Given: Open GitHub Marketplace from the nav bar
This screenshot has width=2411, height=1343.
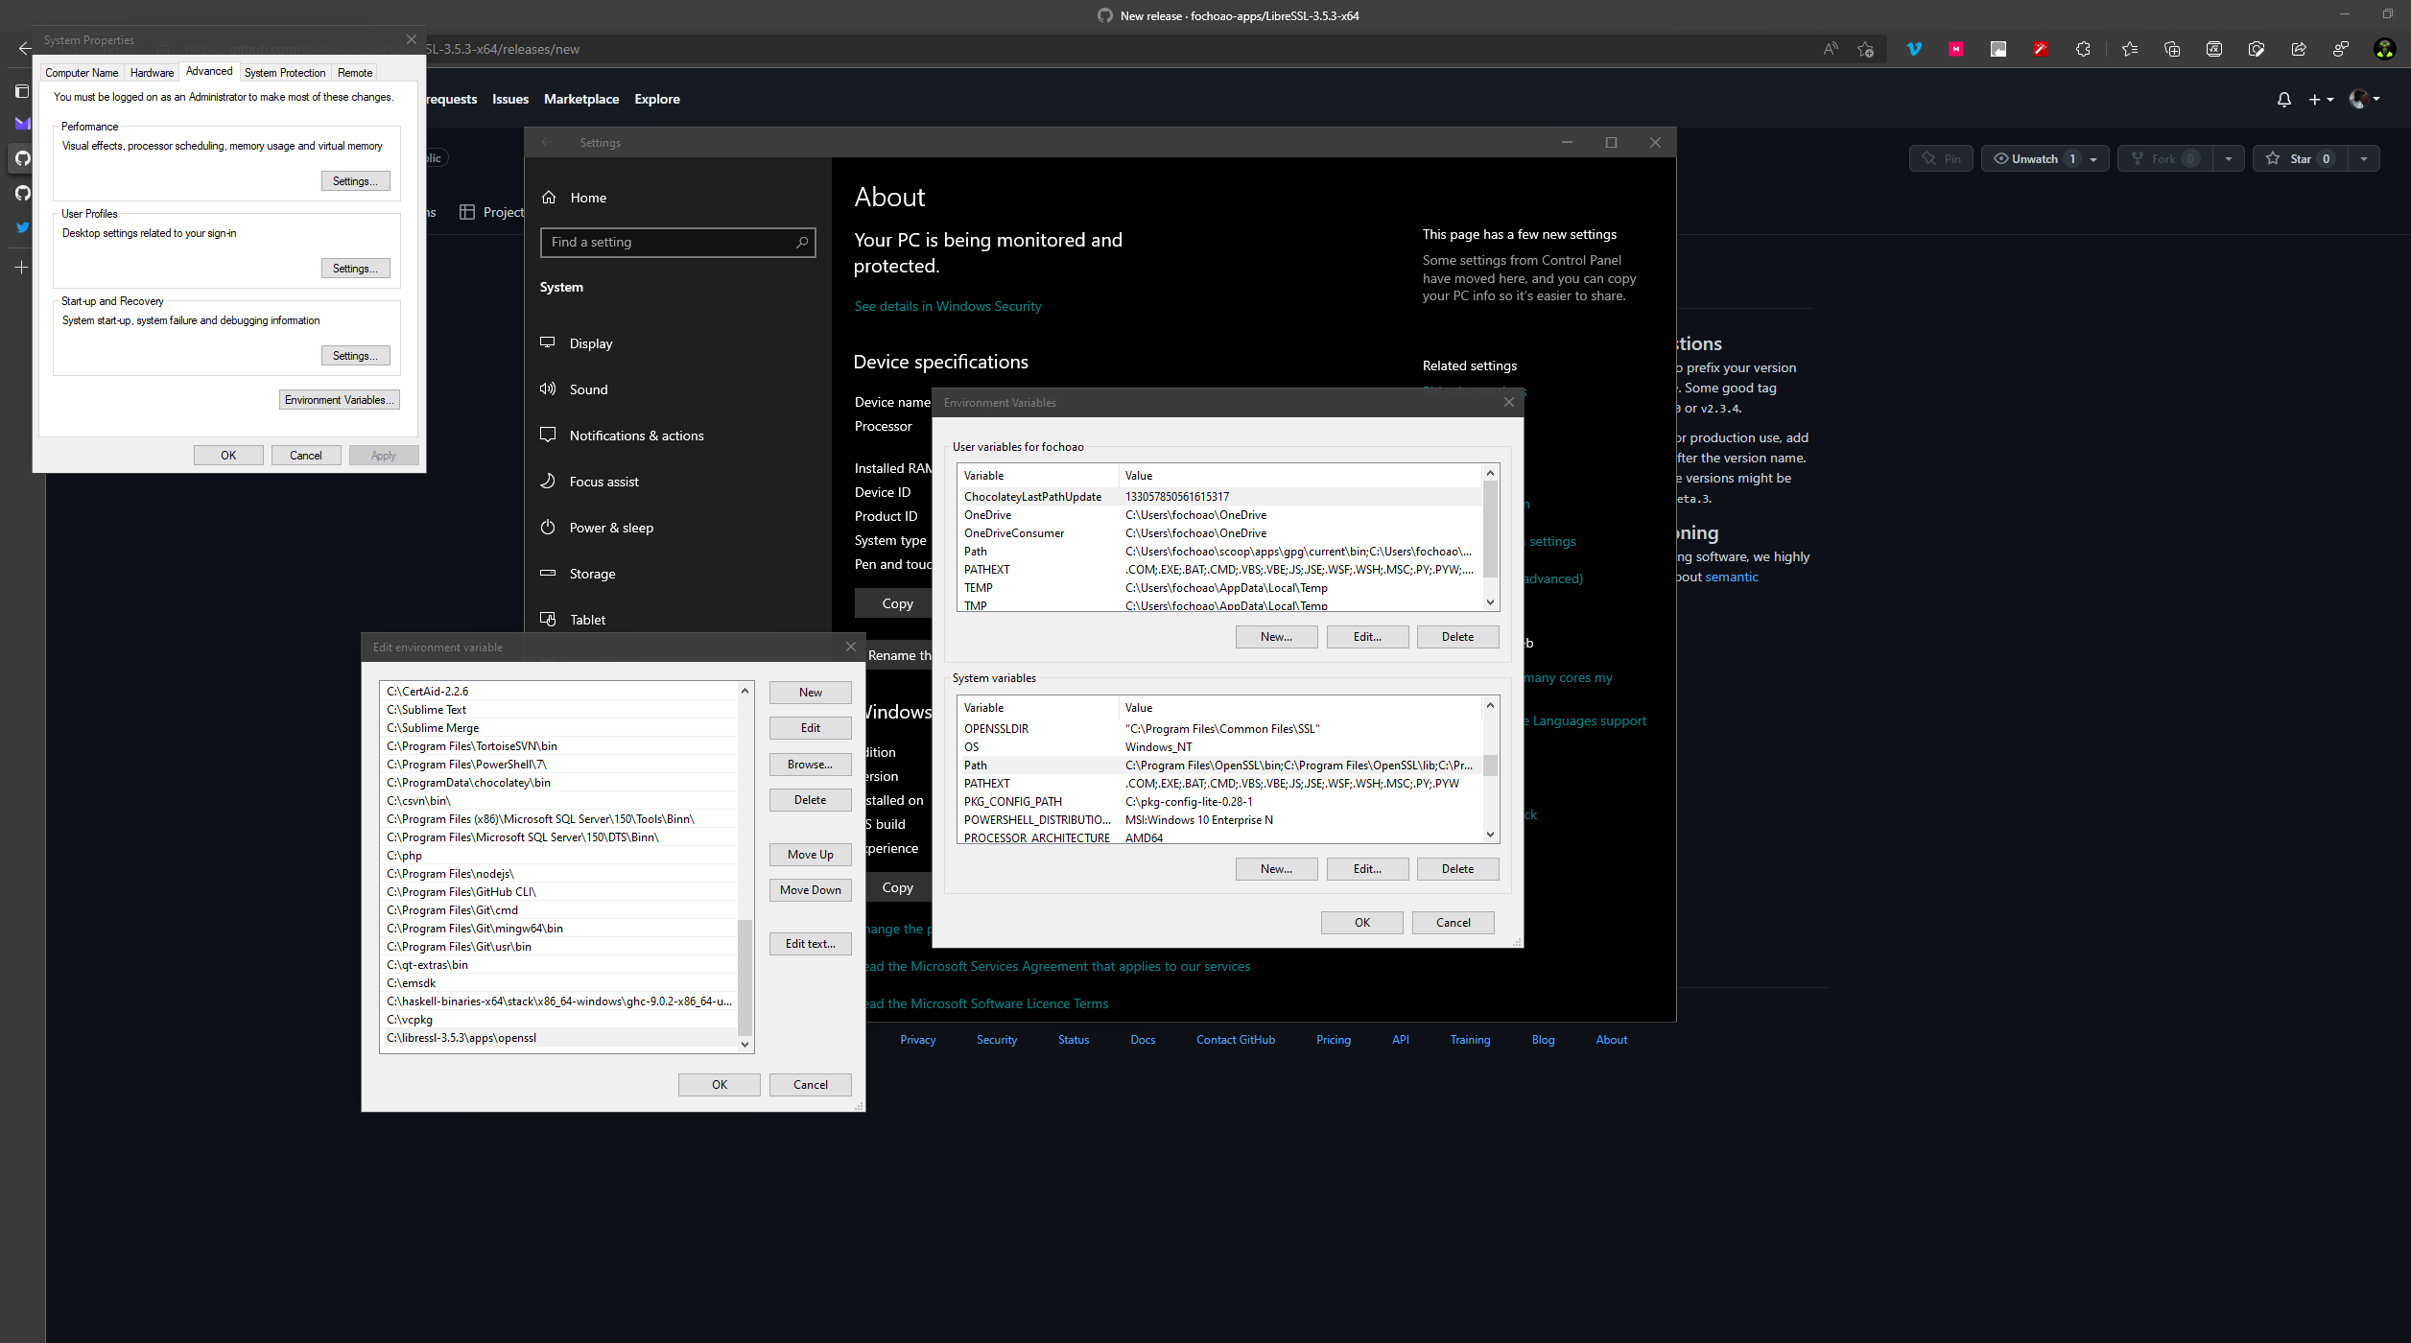Looking at the screenshot, I should point(580,99).
